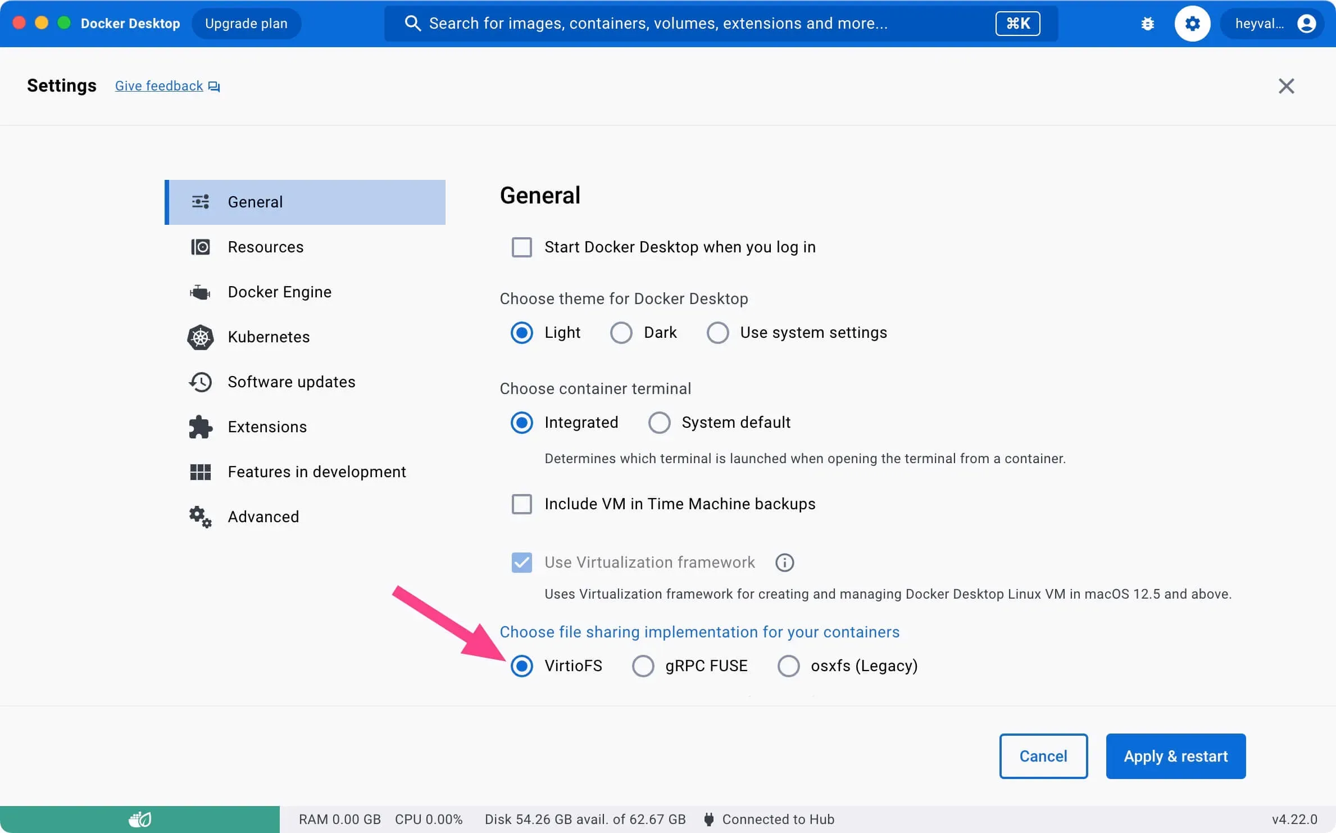Select Integrated container terminal option
The image size is (1336, 833).
click(x=522, y=423)
